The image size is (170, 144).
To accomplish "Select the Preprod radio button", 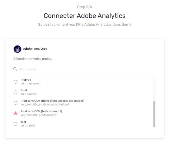I will [15, 82].
